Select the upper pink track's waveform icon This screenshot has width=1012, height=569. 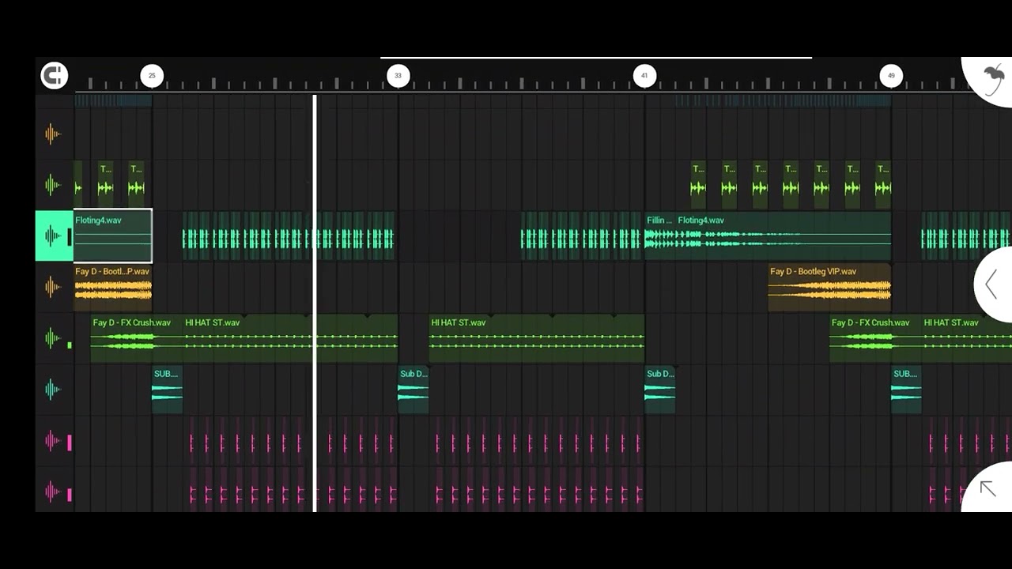53,441
